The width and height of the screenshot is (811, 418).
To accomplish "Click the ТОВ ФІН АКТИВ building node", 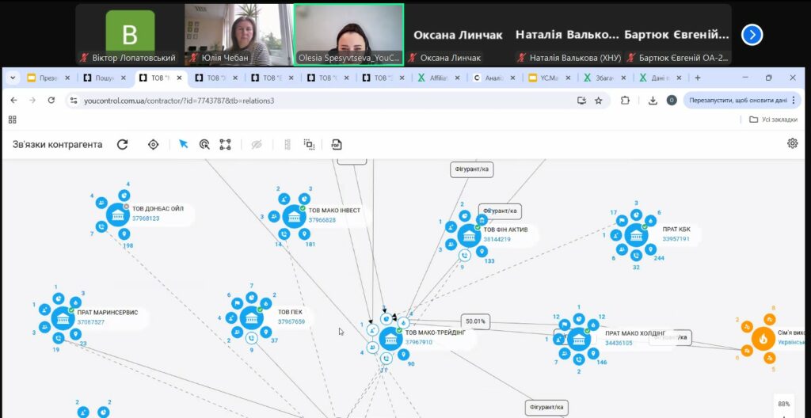I will [x=469, y=236].
